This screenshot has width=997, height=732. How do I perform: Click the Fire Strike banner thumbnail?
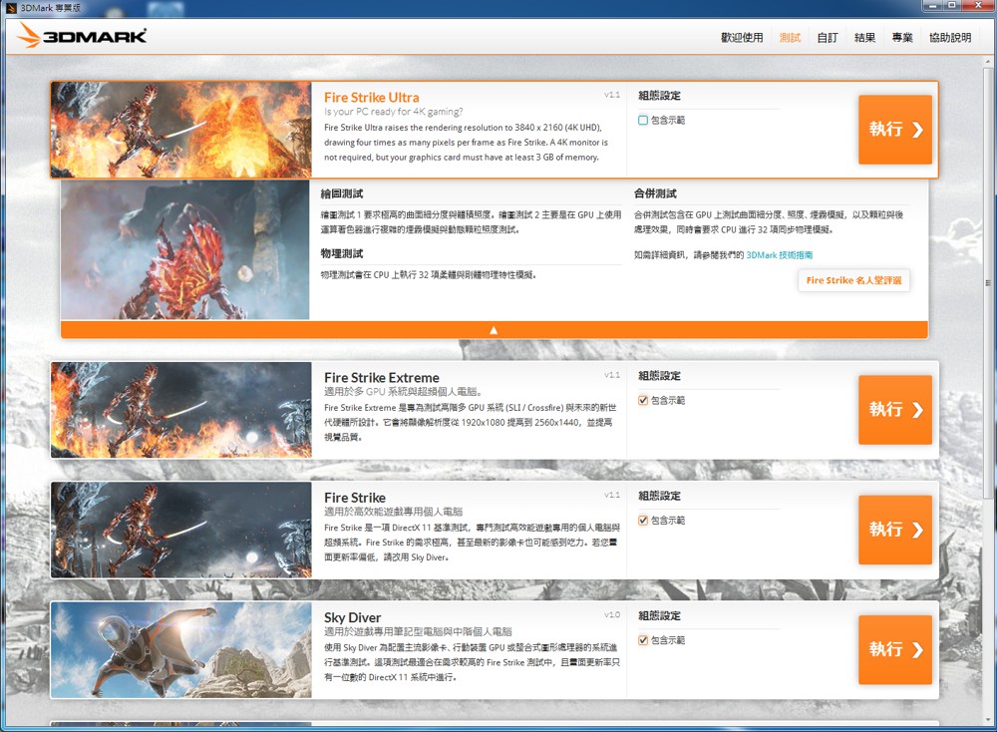[181, 530]
